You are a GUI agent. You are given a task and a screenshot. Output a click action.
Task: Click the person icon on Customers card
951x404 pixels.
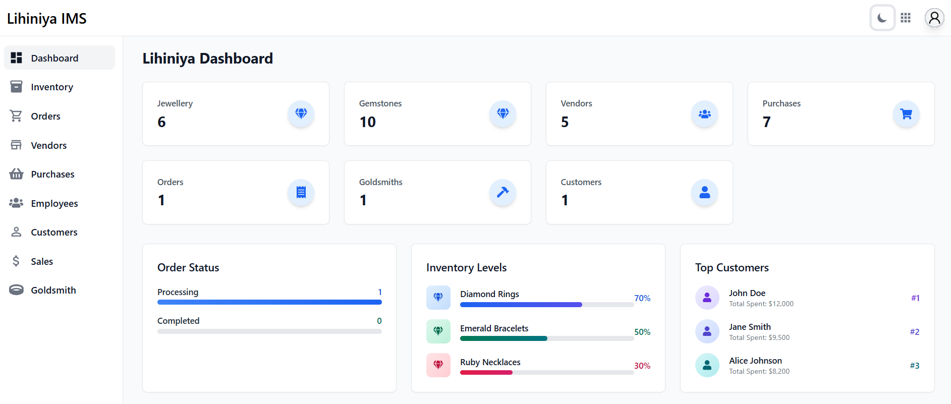tap(705, 193)
